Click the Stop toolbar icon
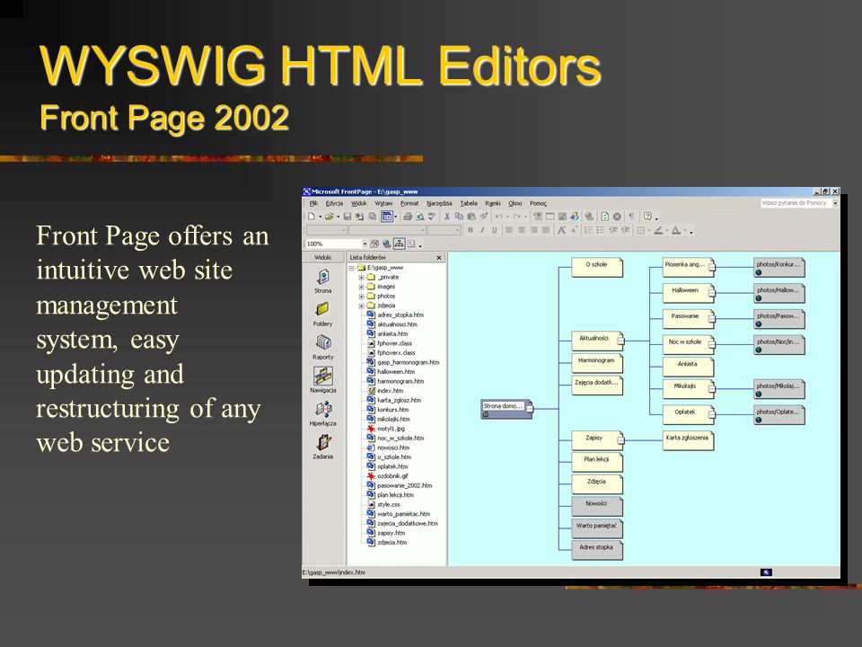The height and width of the screenshot is (647, 862). tap(618, 217)
